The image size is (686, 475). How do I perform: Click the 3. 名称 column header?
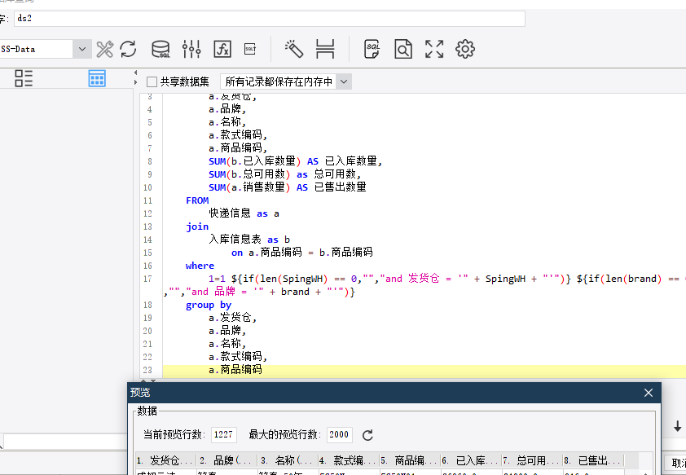(288, 460)
